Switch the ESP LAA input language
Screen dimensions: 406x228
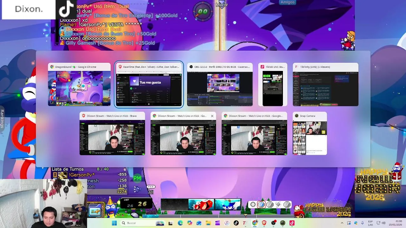pyautogui.click(x=370, y=223)
